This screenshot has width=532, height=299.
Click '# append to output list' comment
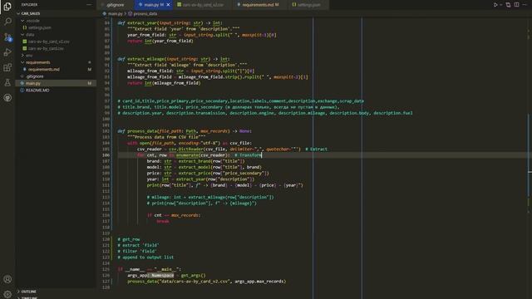point(145,257)
